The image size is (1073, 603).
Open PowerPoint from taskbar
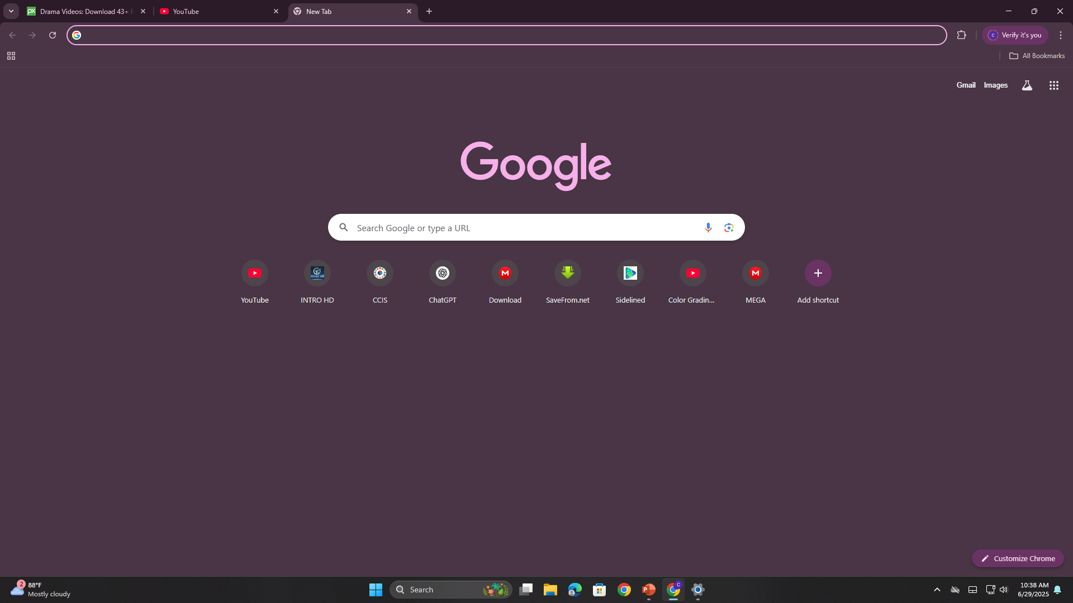click(x=649, y=590)
